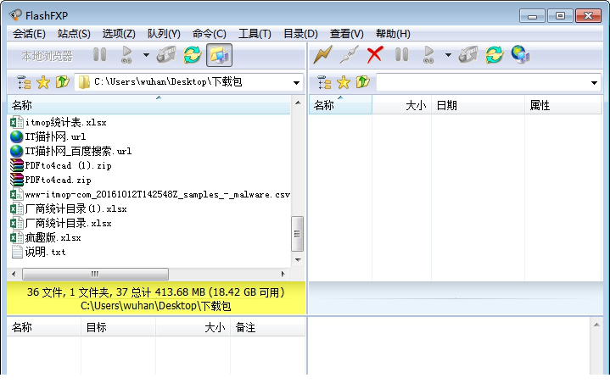Viewport: 610px width, 389px height.
Task: Sort local files by 名称 header
Action: [x=149, y=105]
